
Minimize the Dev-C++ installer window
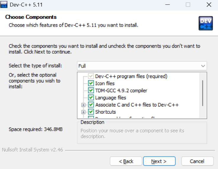[x=167, y=5]
